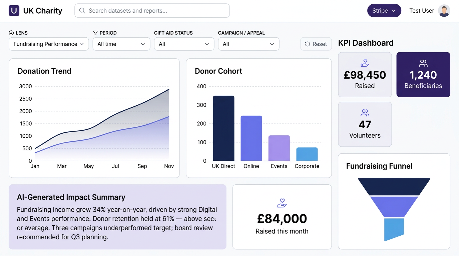Open the Stripe dropdown button

[x=384, y=11]
